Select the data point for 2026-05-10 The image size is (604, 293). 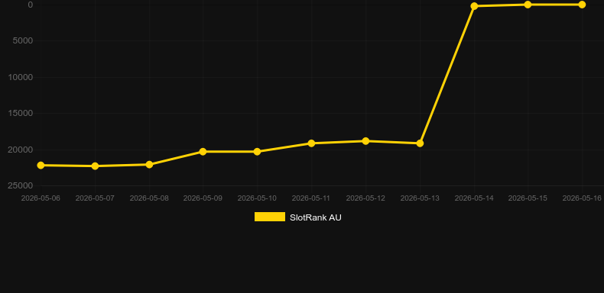(258, 152)
